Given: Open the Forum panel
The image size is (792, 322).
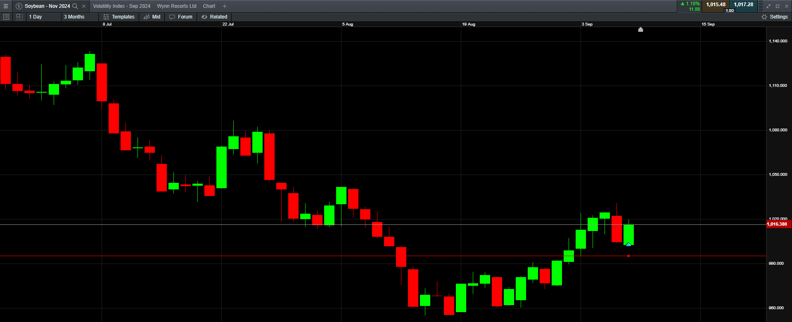Looking at the screenshot, I should tap(181, 17).
